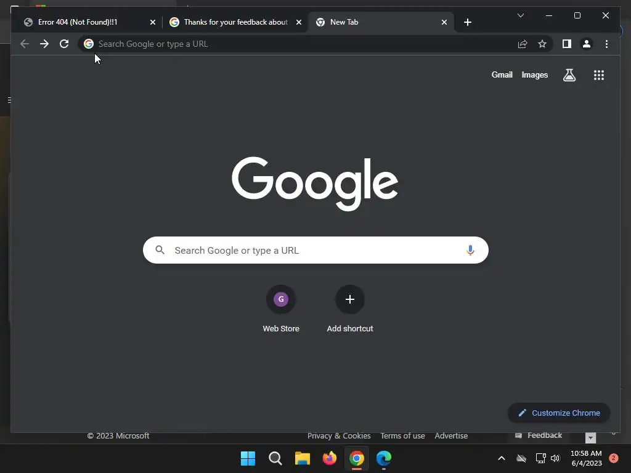Open the notification badge showing 2

point(614,458)
